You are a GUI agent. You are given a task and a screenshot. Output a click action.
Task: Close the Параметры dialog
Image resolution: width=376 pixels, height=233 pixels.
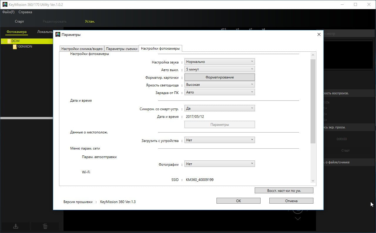(x=319, y=34)
